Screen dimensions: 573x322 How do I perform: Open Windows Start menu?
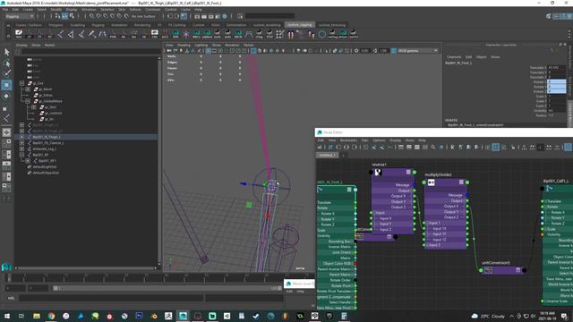7,316
